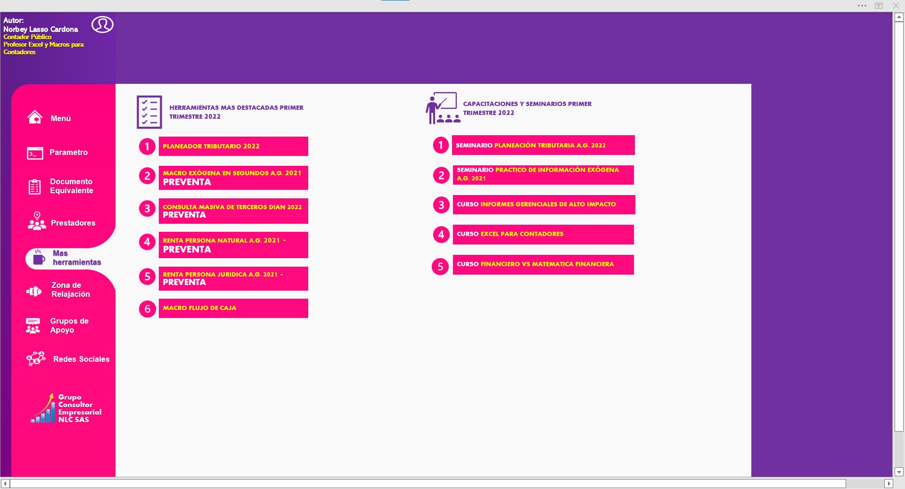905x489 pixels.
Task: Click the Zona de Relajación fish icon
Action: pyautogui.click(x=34, y=292)
